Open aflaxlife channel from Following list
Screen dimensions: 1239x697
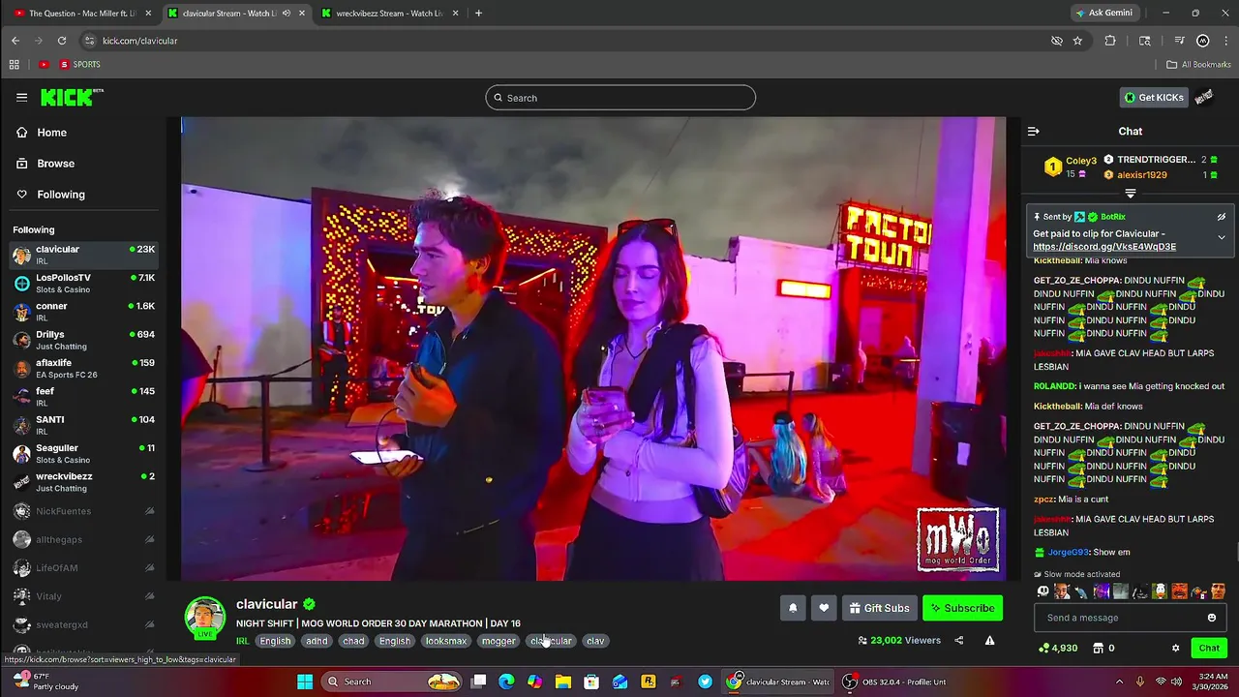click(83, 368)
